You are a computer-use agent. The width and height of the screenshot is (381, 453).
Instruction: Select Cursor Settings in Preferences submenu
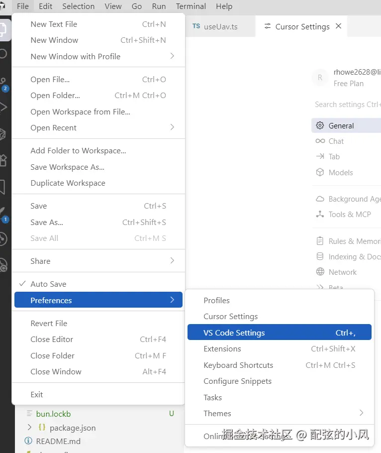click(x=280, y=316)
